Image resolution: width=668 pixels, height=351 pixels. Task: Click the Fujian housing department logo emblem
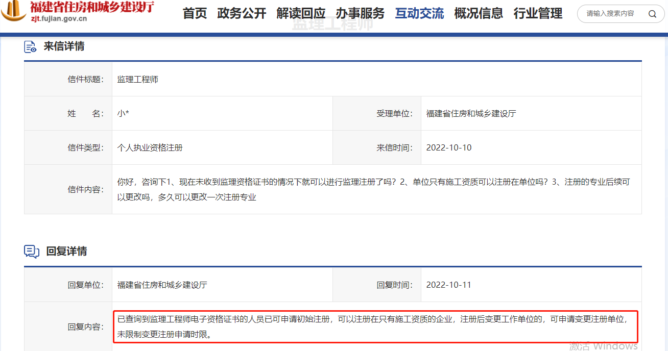point(14,9)
